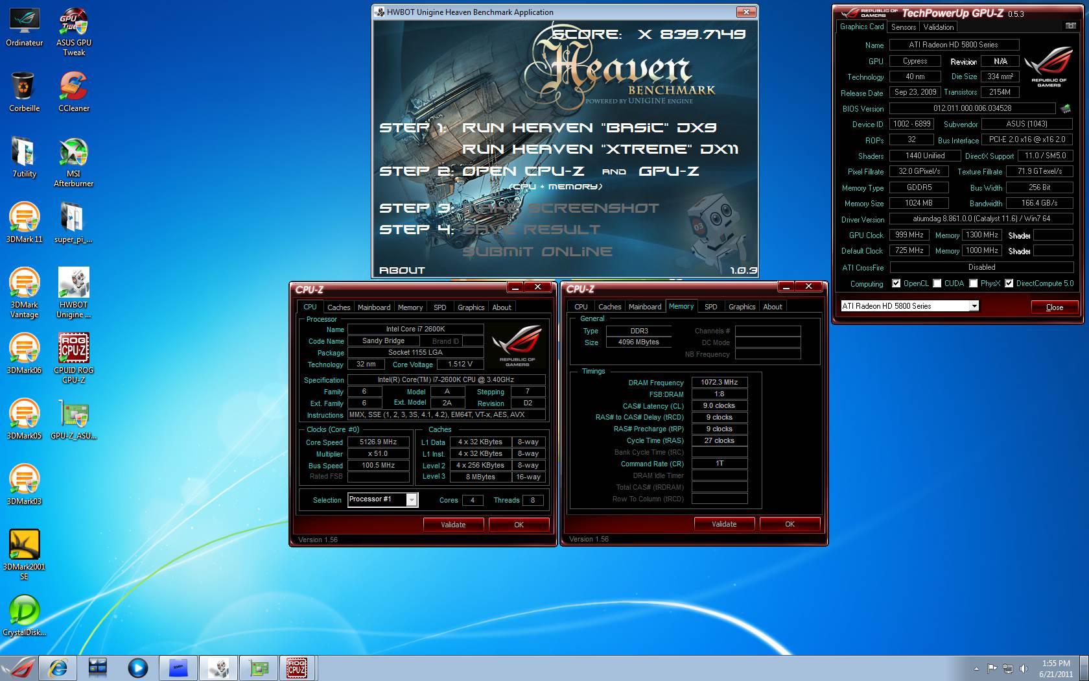Launch CrystalDisk desktop shortcut

pyautogui.click(x=25, y=616)
